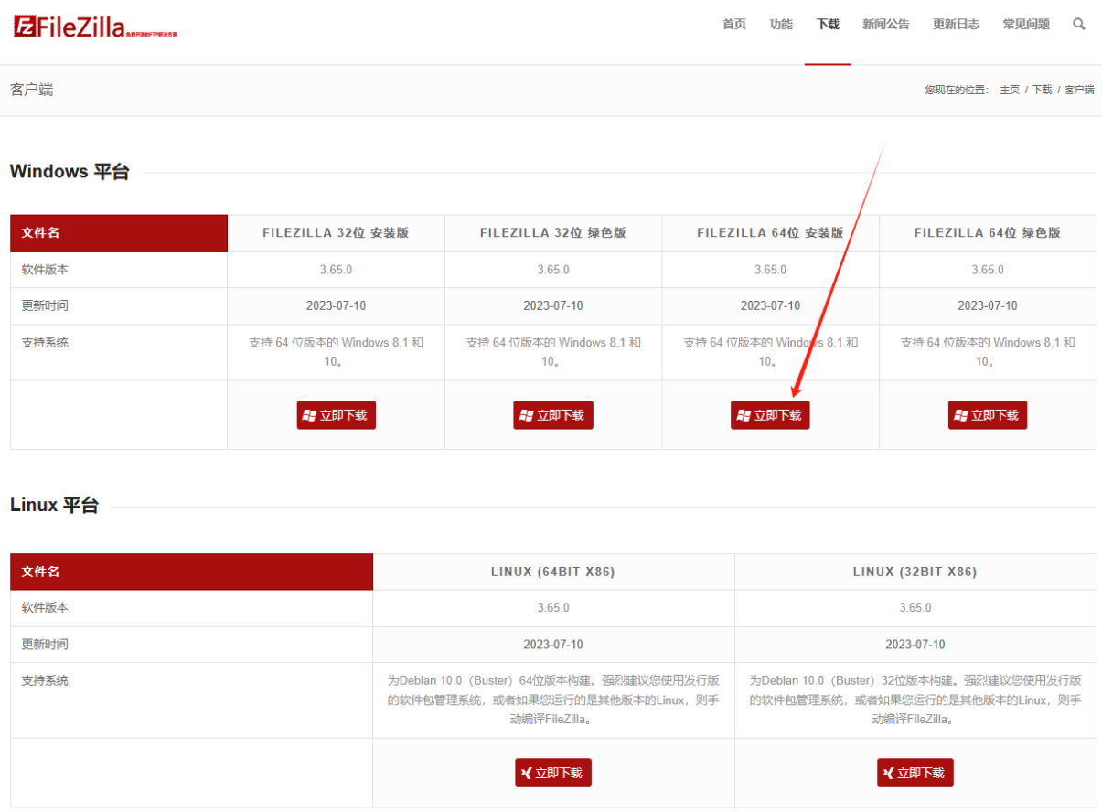
Task: Click version 3.65.0 under 32位 安装版
Action: 336,270
